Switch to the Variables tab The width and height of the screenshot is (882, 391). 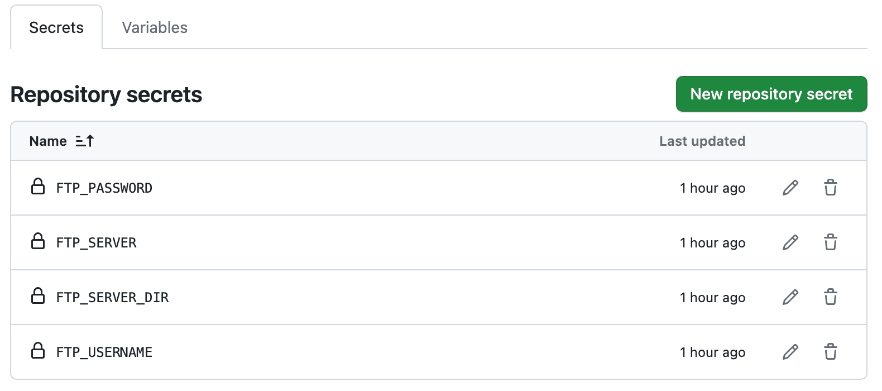click(155, 27)
